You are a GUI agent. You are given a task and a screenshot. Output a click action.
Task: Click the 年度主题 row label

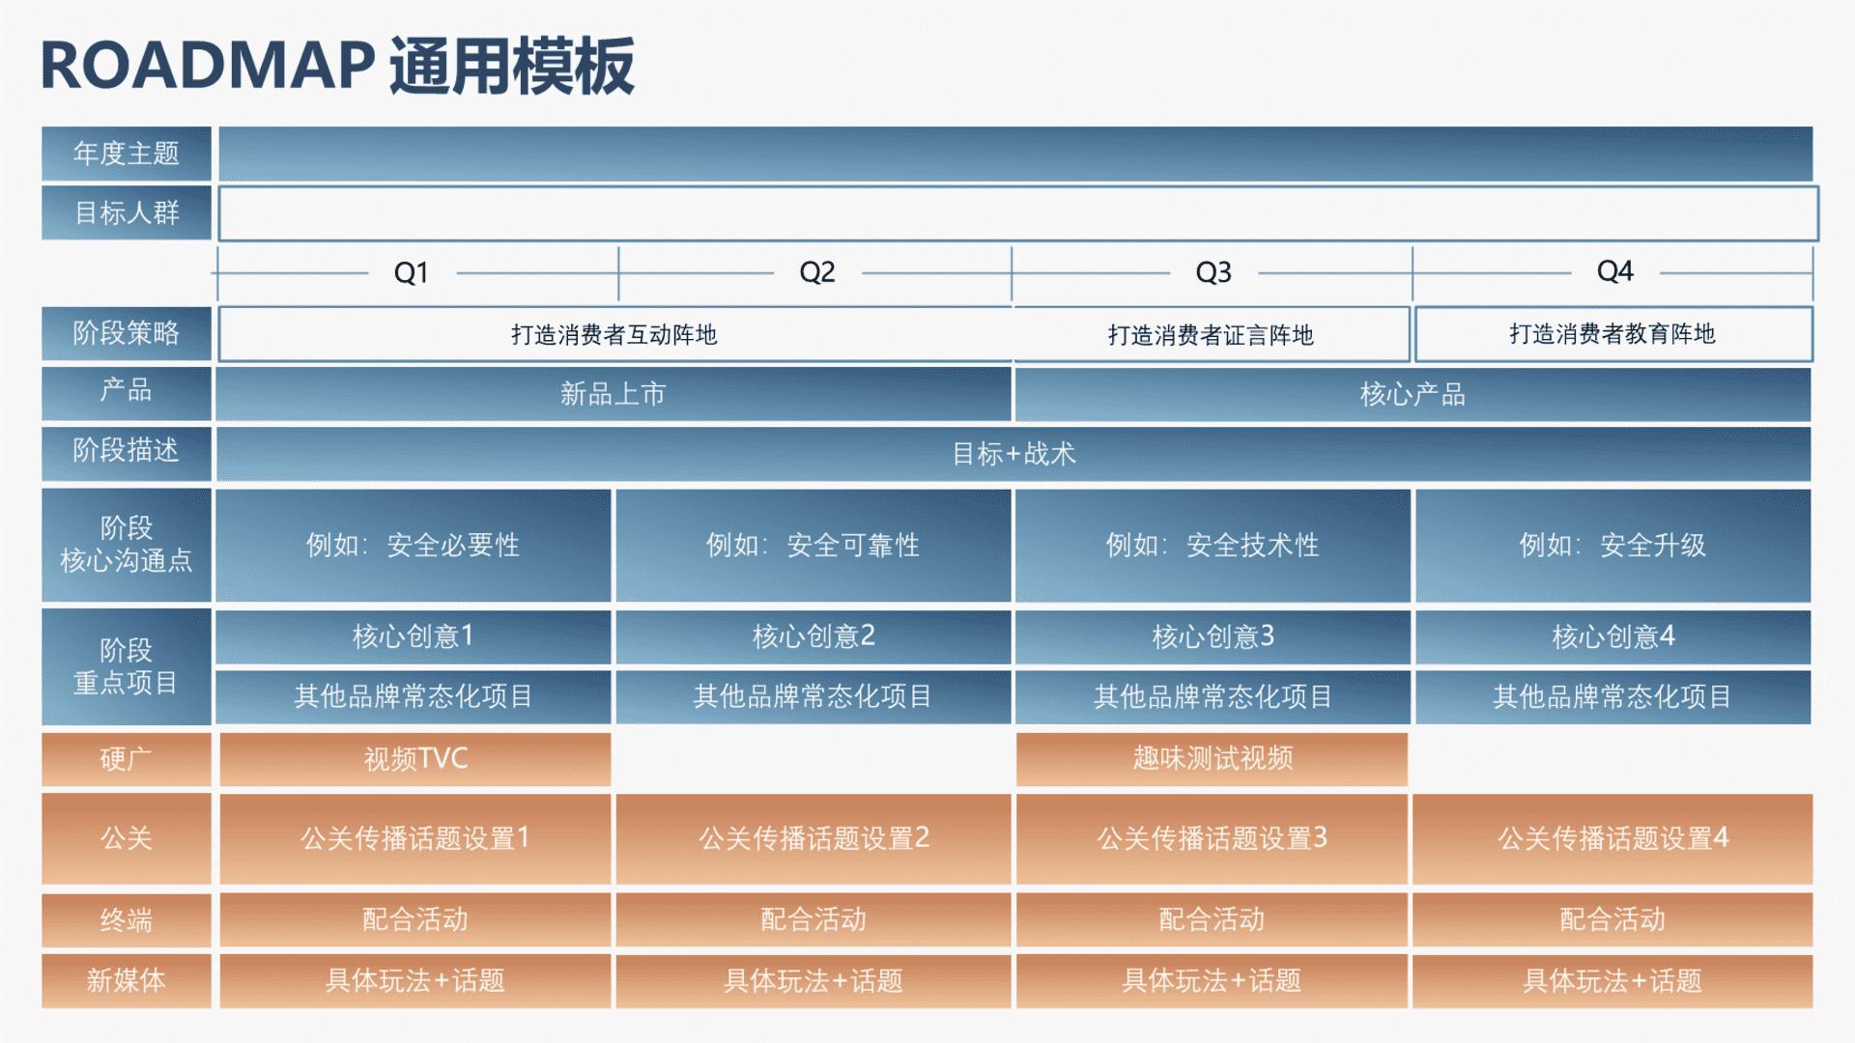[126, 153]
